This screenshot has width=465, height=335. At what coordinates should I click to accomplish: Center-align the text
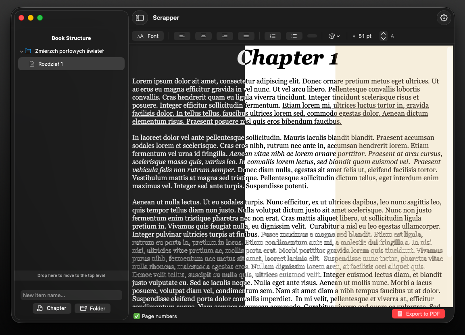(x=203, y=36)
